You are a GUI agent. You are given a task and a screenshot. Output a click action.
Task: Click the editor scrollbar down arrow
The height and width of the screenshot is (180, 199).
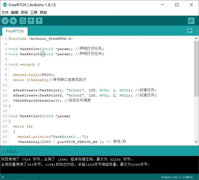(x=196, y=142)
